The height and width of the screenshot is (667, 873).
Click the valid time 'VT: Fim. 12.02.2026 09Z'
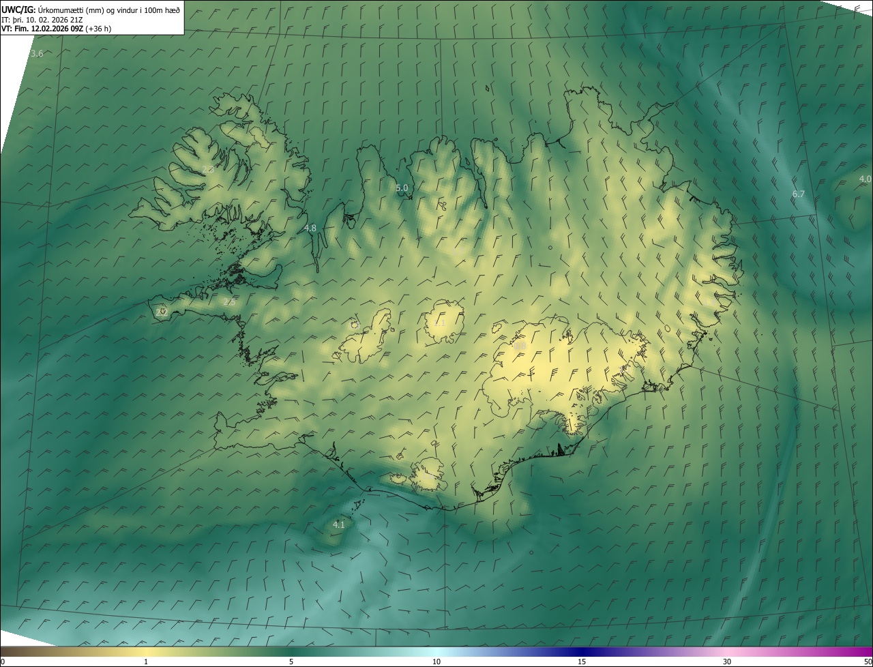[42, 29]
